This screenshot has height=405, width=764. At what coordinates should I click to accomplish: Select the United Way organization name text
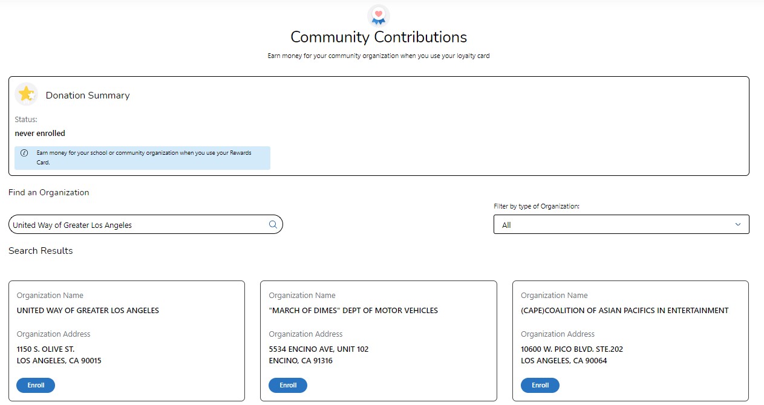click(88, 311)
